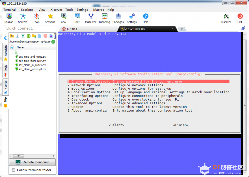Open the Terminal menu
This screenshot has width=249, height=177.
click(10, 10)
